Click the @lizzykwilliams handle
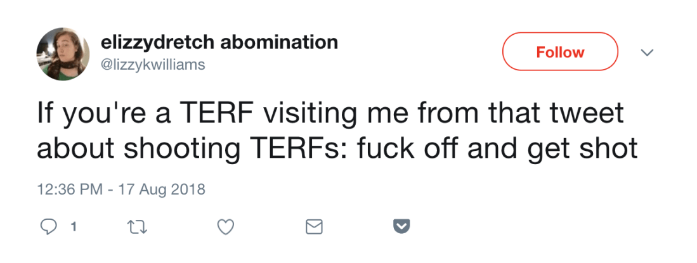Screen dimensions: 697x263 coord(153,65)
